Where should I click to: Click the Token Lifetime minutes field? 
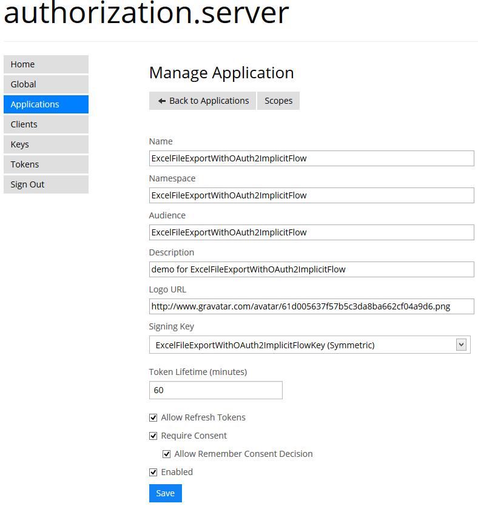[215, 390]
